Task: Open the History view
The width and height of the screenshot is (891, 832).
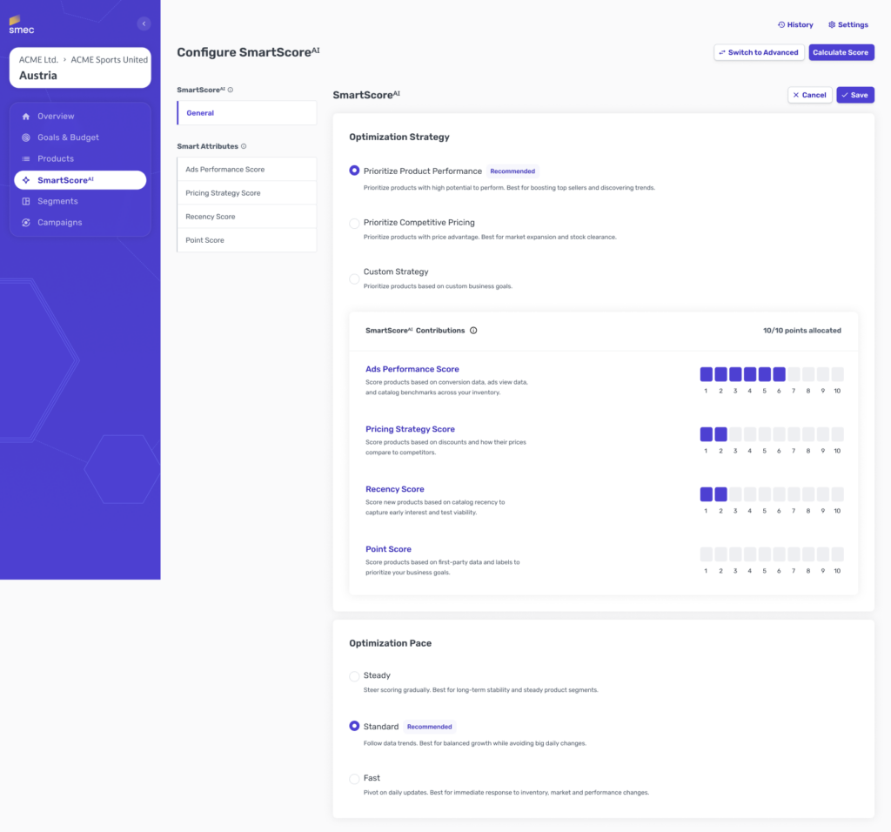Action: point(795,24)
